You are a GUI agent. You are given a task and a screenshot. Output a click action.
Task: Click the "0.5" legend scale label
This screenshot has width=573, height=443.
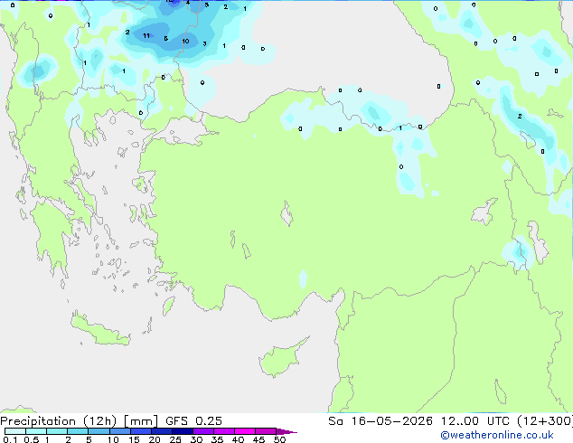pyautogui.click(x=32, y=439)
